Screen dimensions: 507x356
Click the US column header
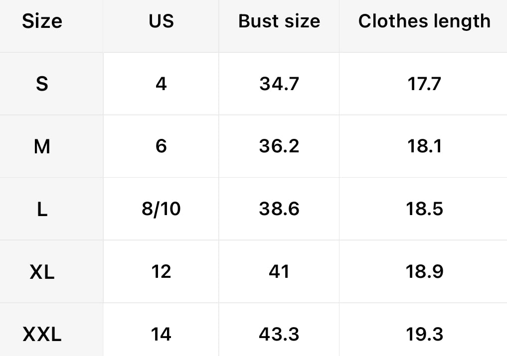pyautogui.click(x=161, y=21)
